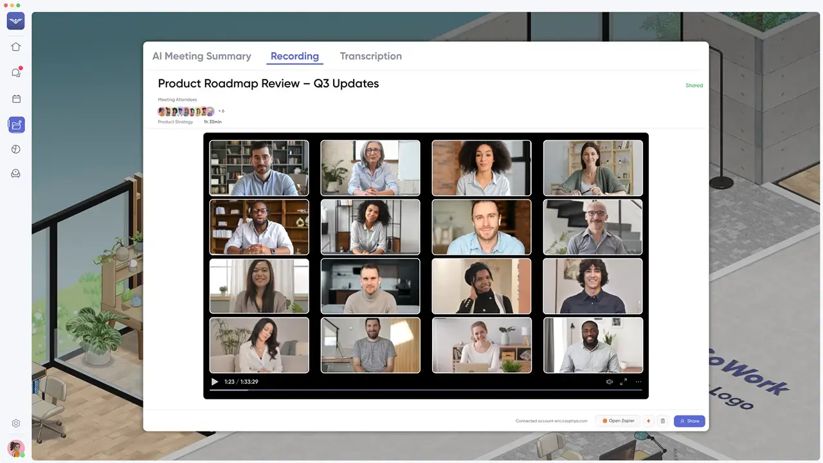Screen dimensions: 823x463
Task: Select the man in turtleneck sweater tile
Action: coord(370,286)
